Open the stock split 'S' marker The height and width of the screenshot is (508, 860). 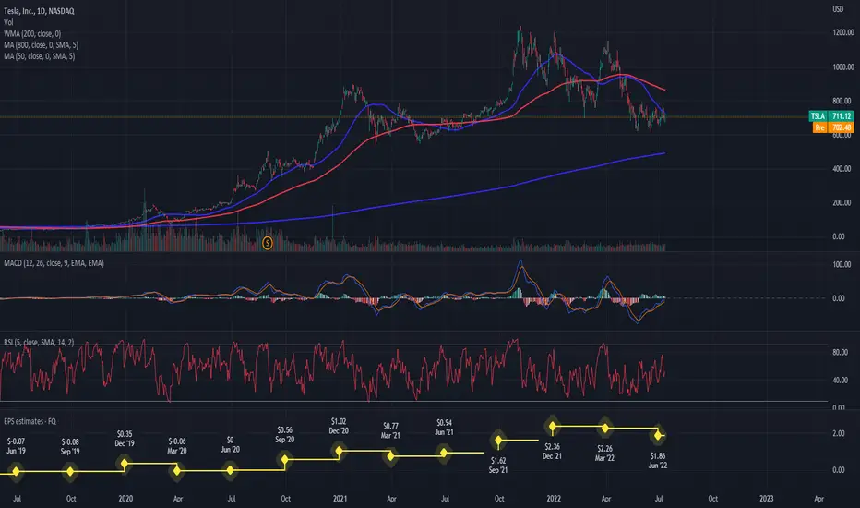(x=268, y=242)
